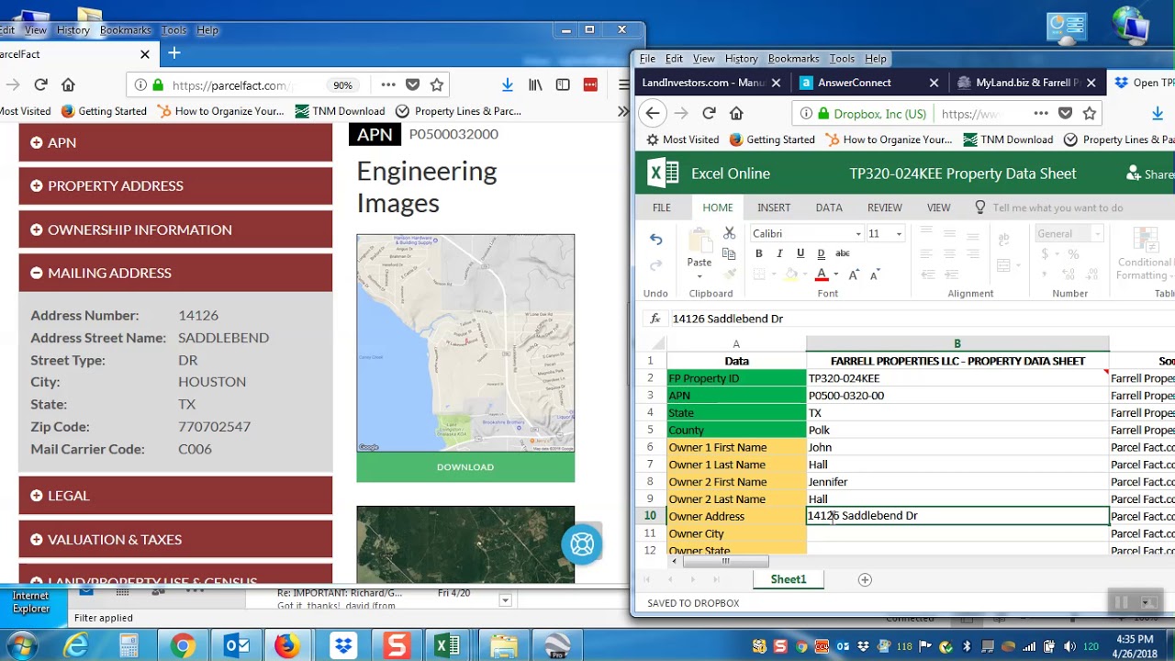Viewport: 1175px width, 661px height.
Task: Apply the yellow fill color bucket
Action: (x=790, y=274)
